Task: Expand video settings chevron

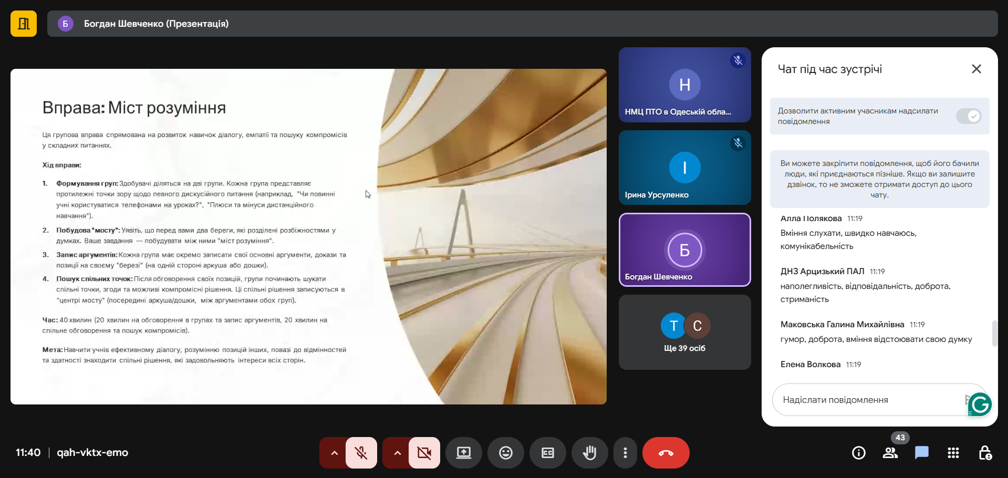Action: tap(397, 453)
